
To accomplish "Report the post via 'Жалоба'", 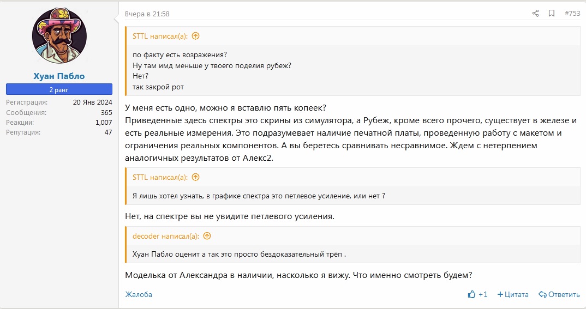I will coord(139,294).
